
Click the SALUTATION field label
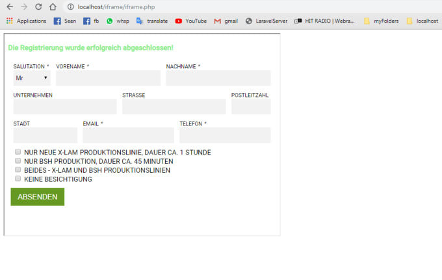31,66
